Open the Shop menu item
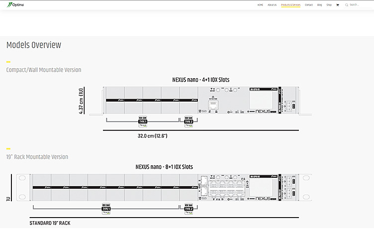The image size is (374, 239). (329, 5)
